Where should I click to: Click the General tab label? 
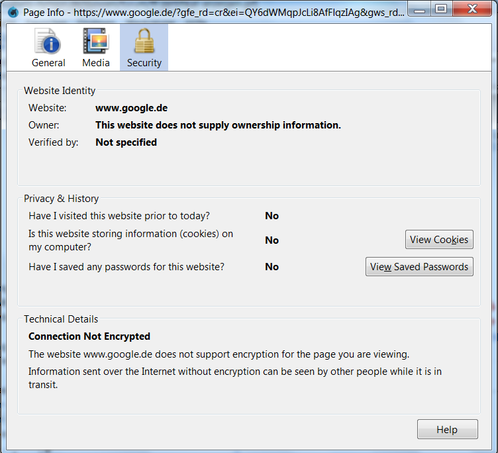coord(48,63)
